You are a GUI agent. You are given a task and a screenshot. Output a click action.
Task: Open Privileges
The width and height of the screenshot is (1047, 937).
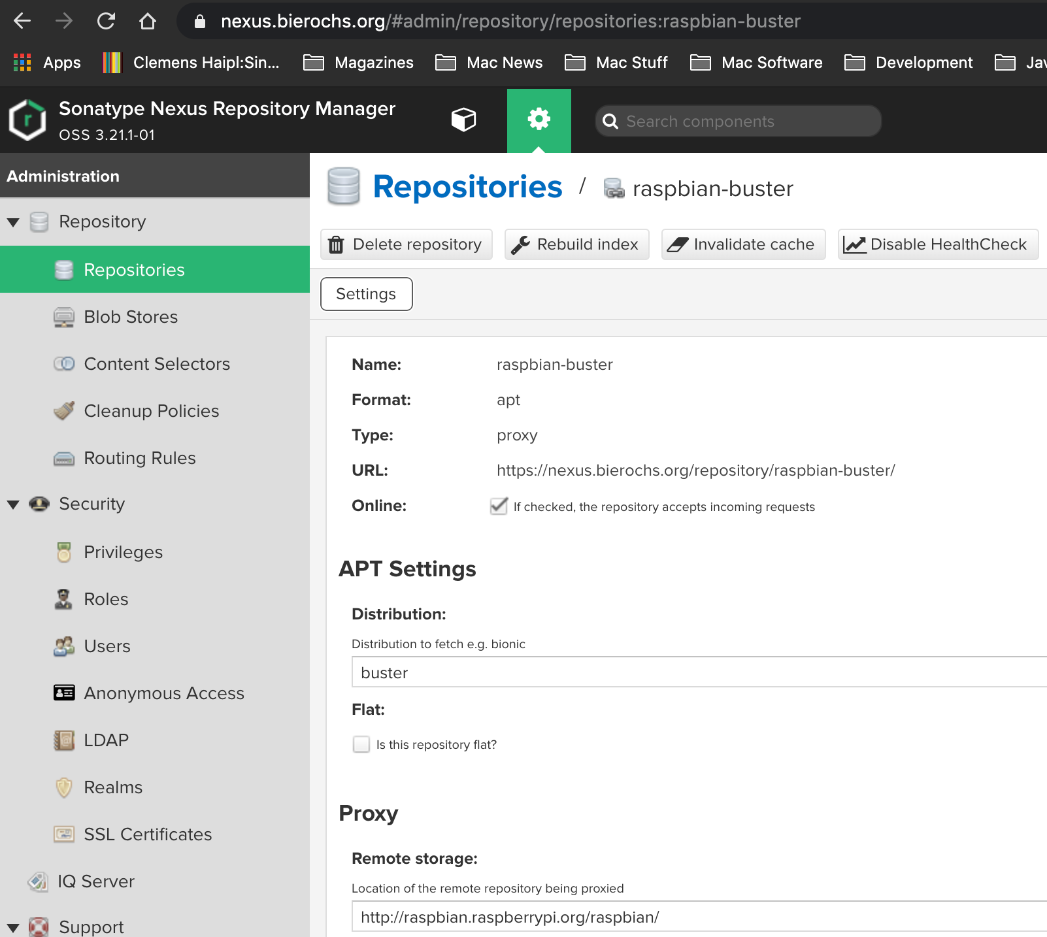[123, 552]
